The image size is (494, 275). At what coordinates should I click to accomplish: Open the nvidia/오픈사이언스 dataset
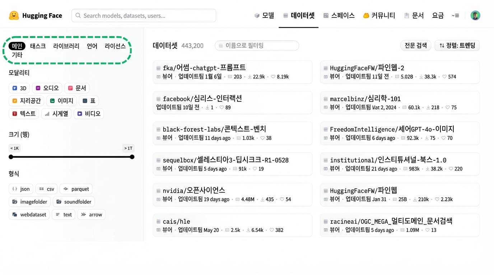(x=233, y=194)
